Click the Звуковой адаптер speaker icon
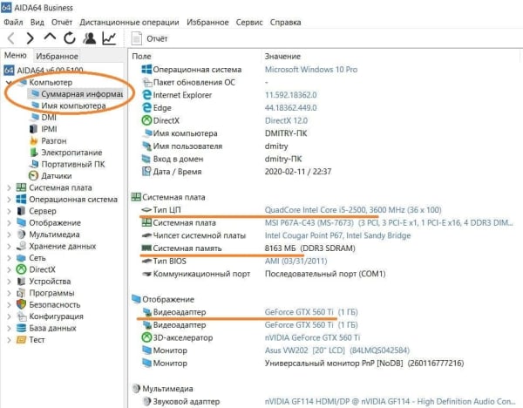The height and width of the screenshot is (408, 523). click(146, 401)
